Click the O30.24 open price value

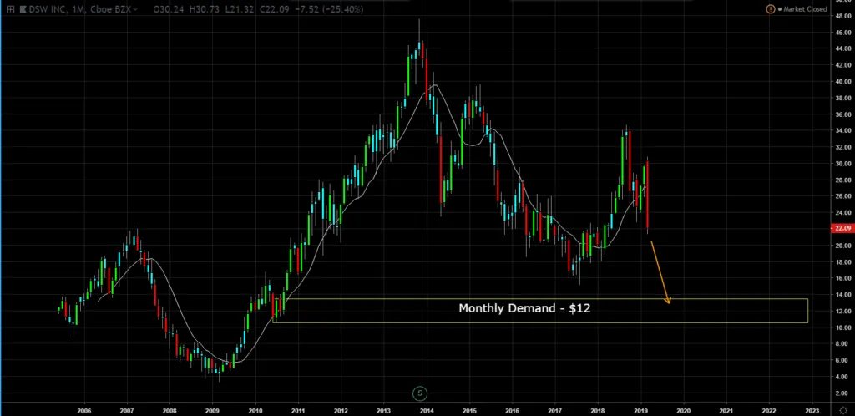(170, 9)
